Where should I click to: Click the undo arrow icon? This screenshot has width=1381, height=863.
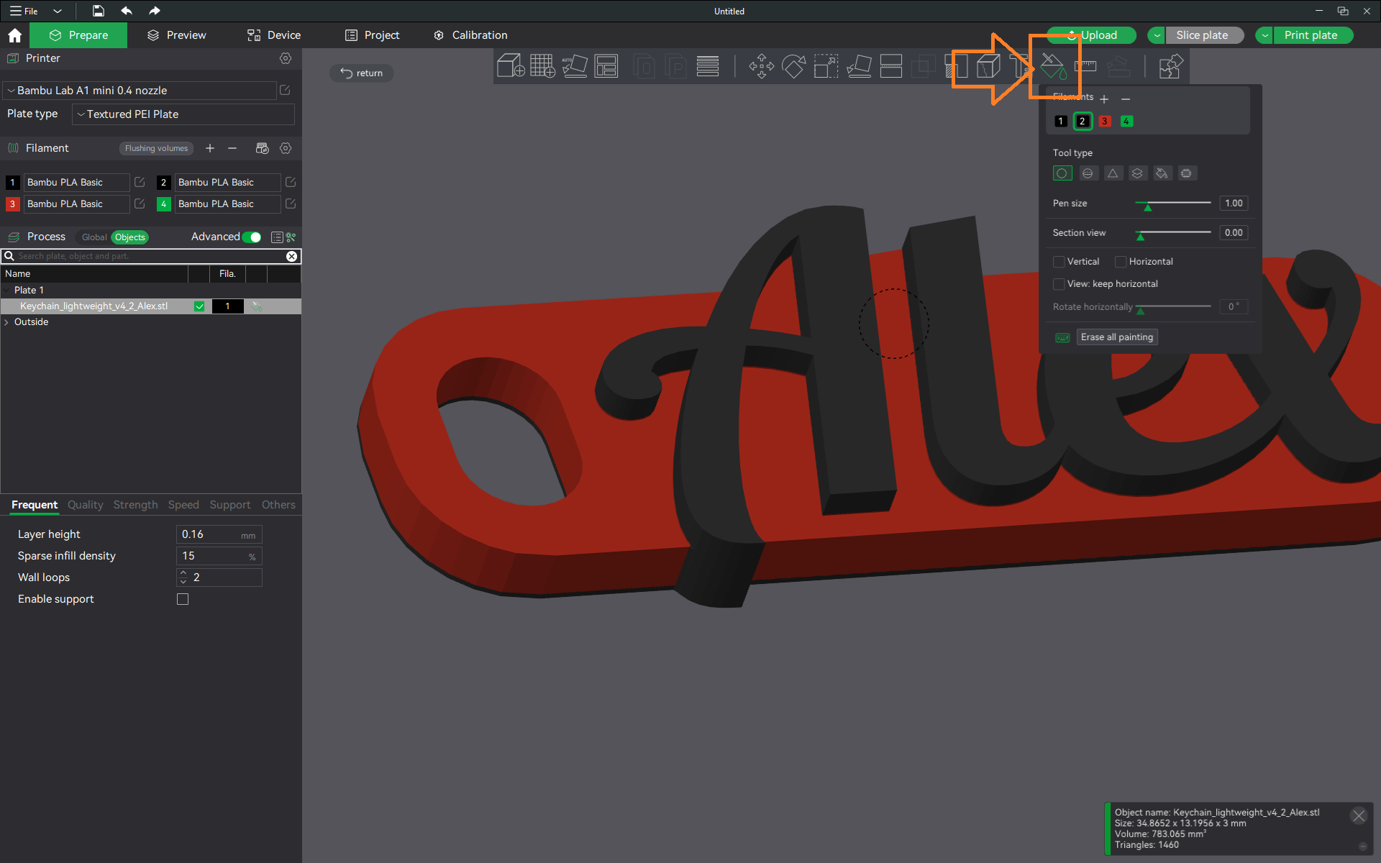(127, 11)
